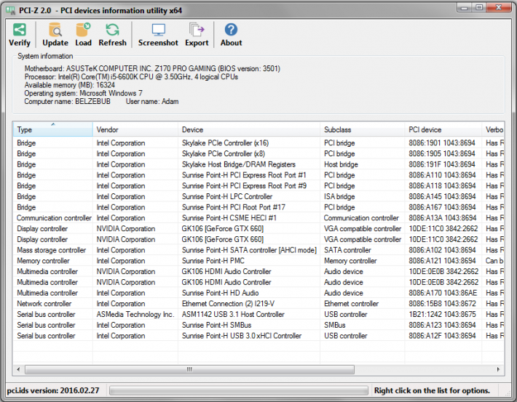
Task: Sort by the Subclass column header
Action: tap(363, 129)
